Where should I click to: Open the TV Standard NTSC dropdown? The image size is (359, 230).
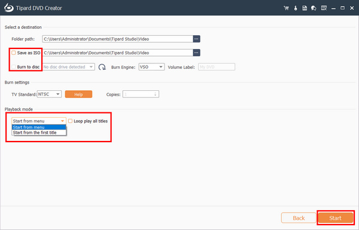49,94
